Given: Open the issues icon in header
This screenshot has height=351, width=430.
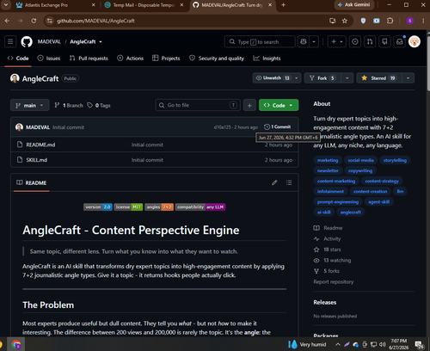Looking at the screenshot, I should 355,42.
